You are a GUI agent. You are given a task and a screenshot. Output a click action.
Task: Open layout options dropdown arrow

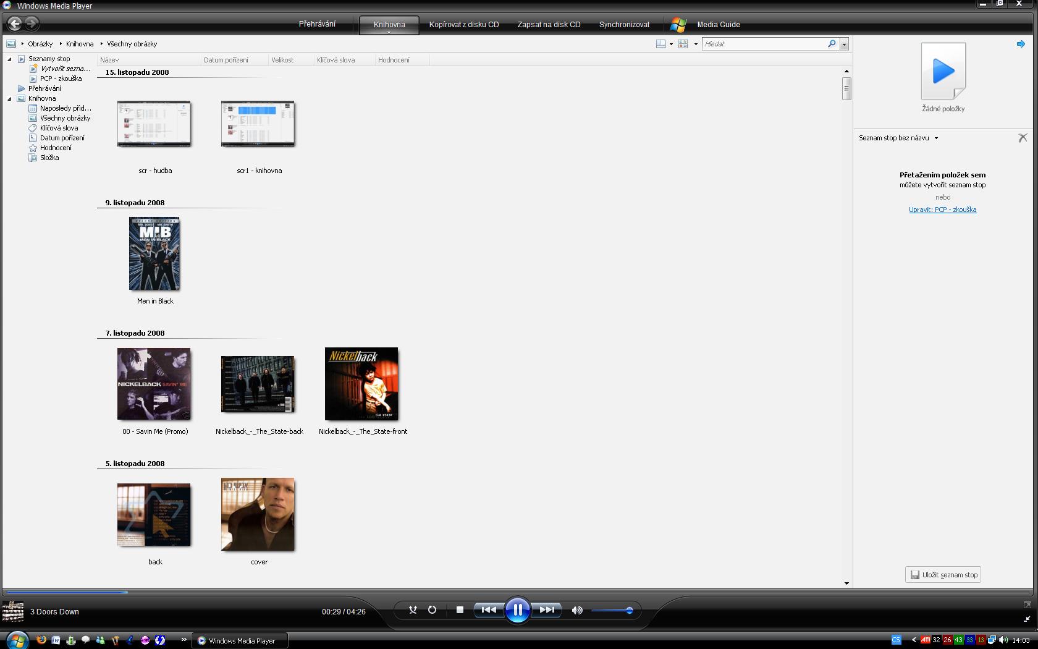tap(671, 45)
